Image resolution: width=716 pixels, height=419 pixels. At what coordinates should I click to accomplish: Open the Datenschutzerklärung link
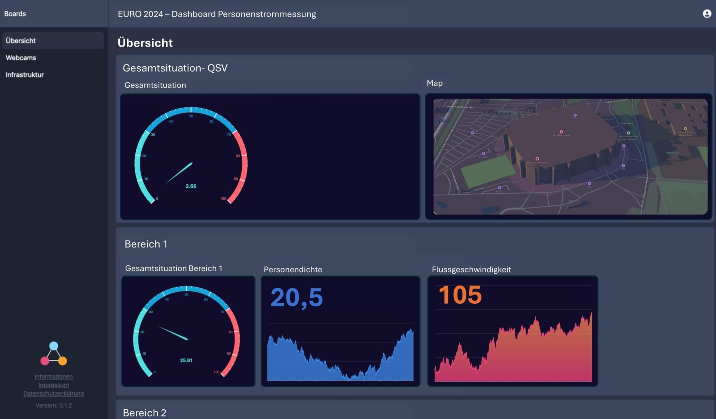(54, 393)
